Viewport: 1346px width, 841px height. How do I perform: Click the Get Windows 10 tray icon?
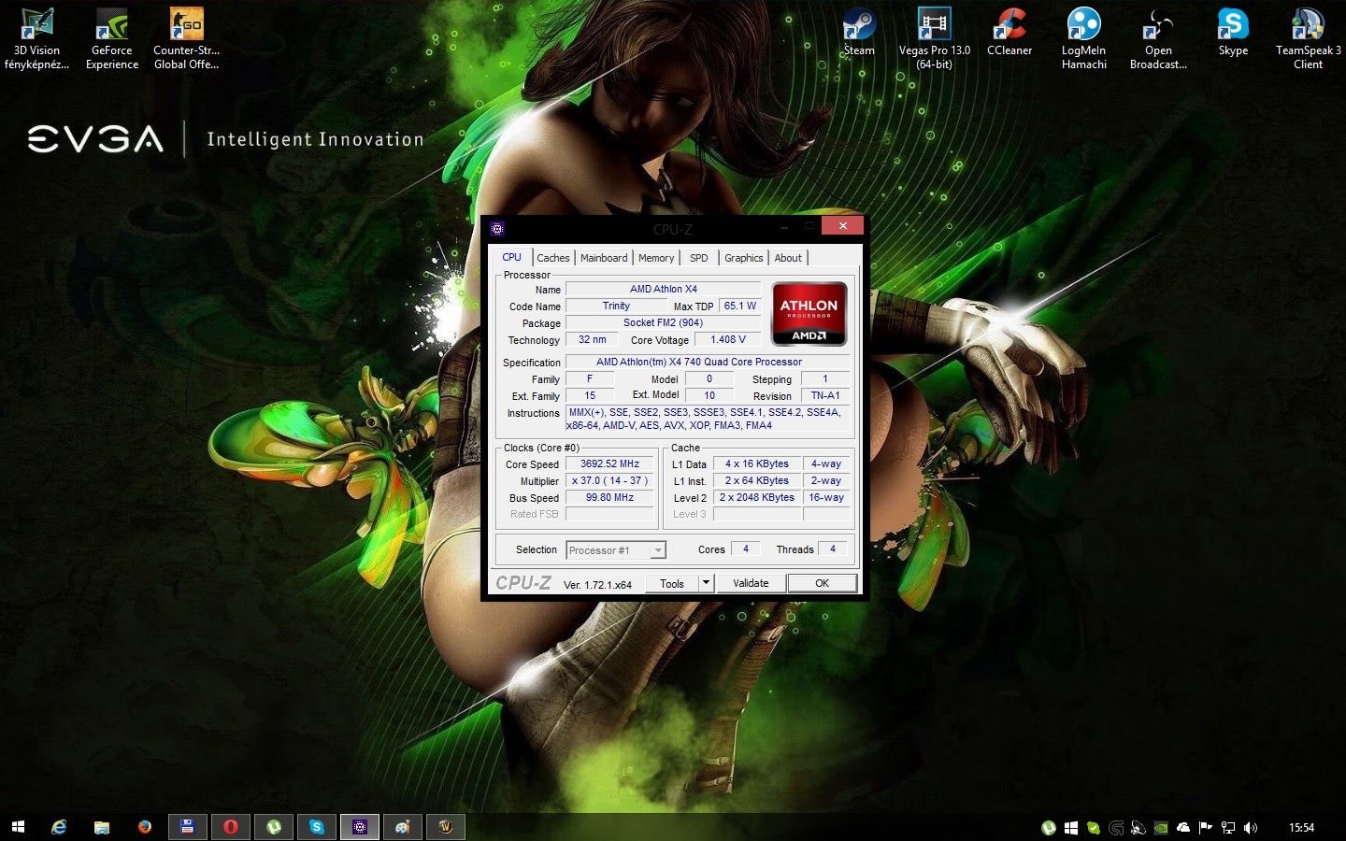tap(1071, 827)
